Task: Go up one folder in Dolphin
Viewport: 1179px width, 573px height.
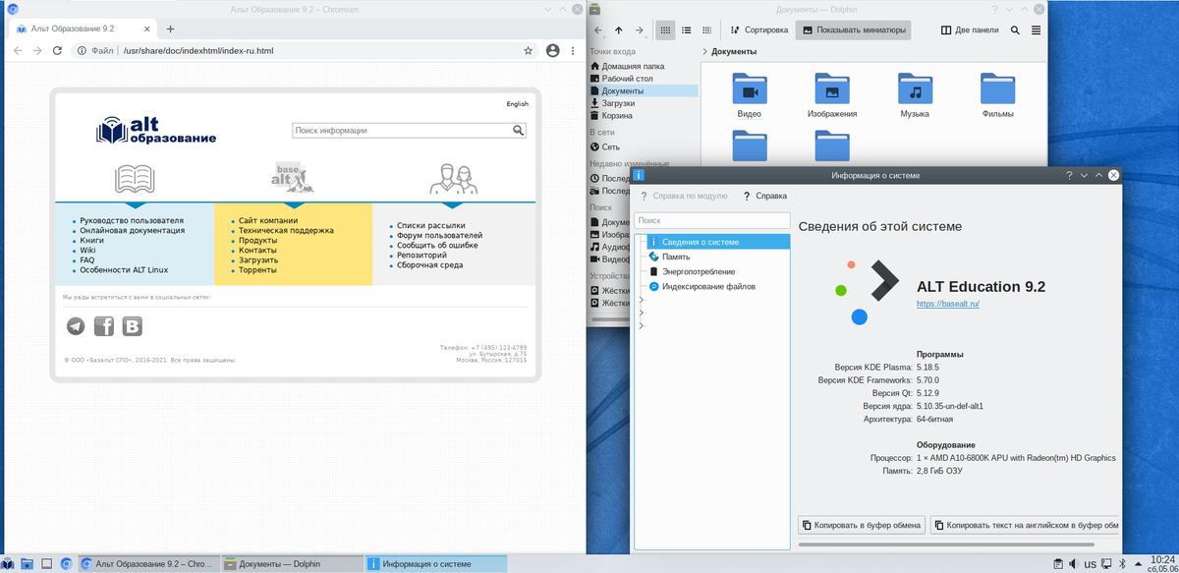Action: pyautogui.click(x=618, y=30)
